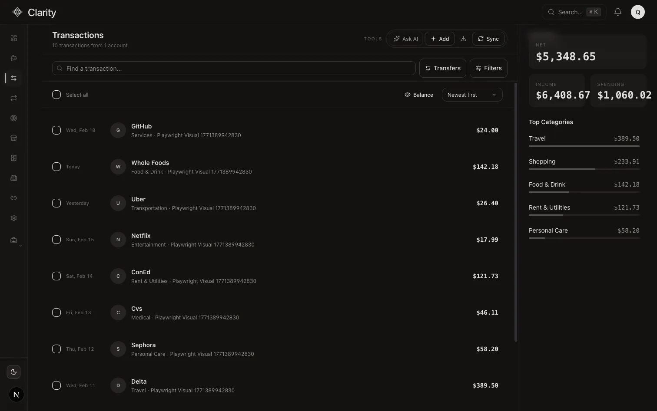Toggle dark mode moon icon
The width and height of the screenshot is (657, 411).
13,372
